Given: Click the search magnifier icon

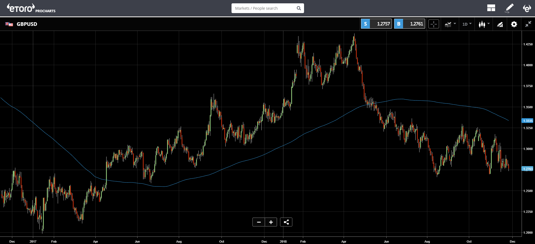Looking at the screenshot, I should tap(299, 8).
